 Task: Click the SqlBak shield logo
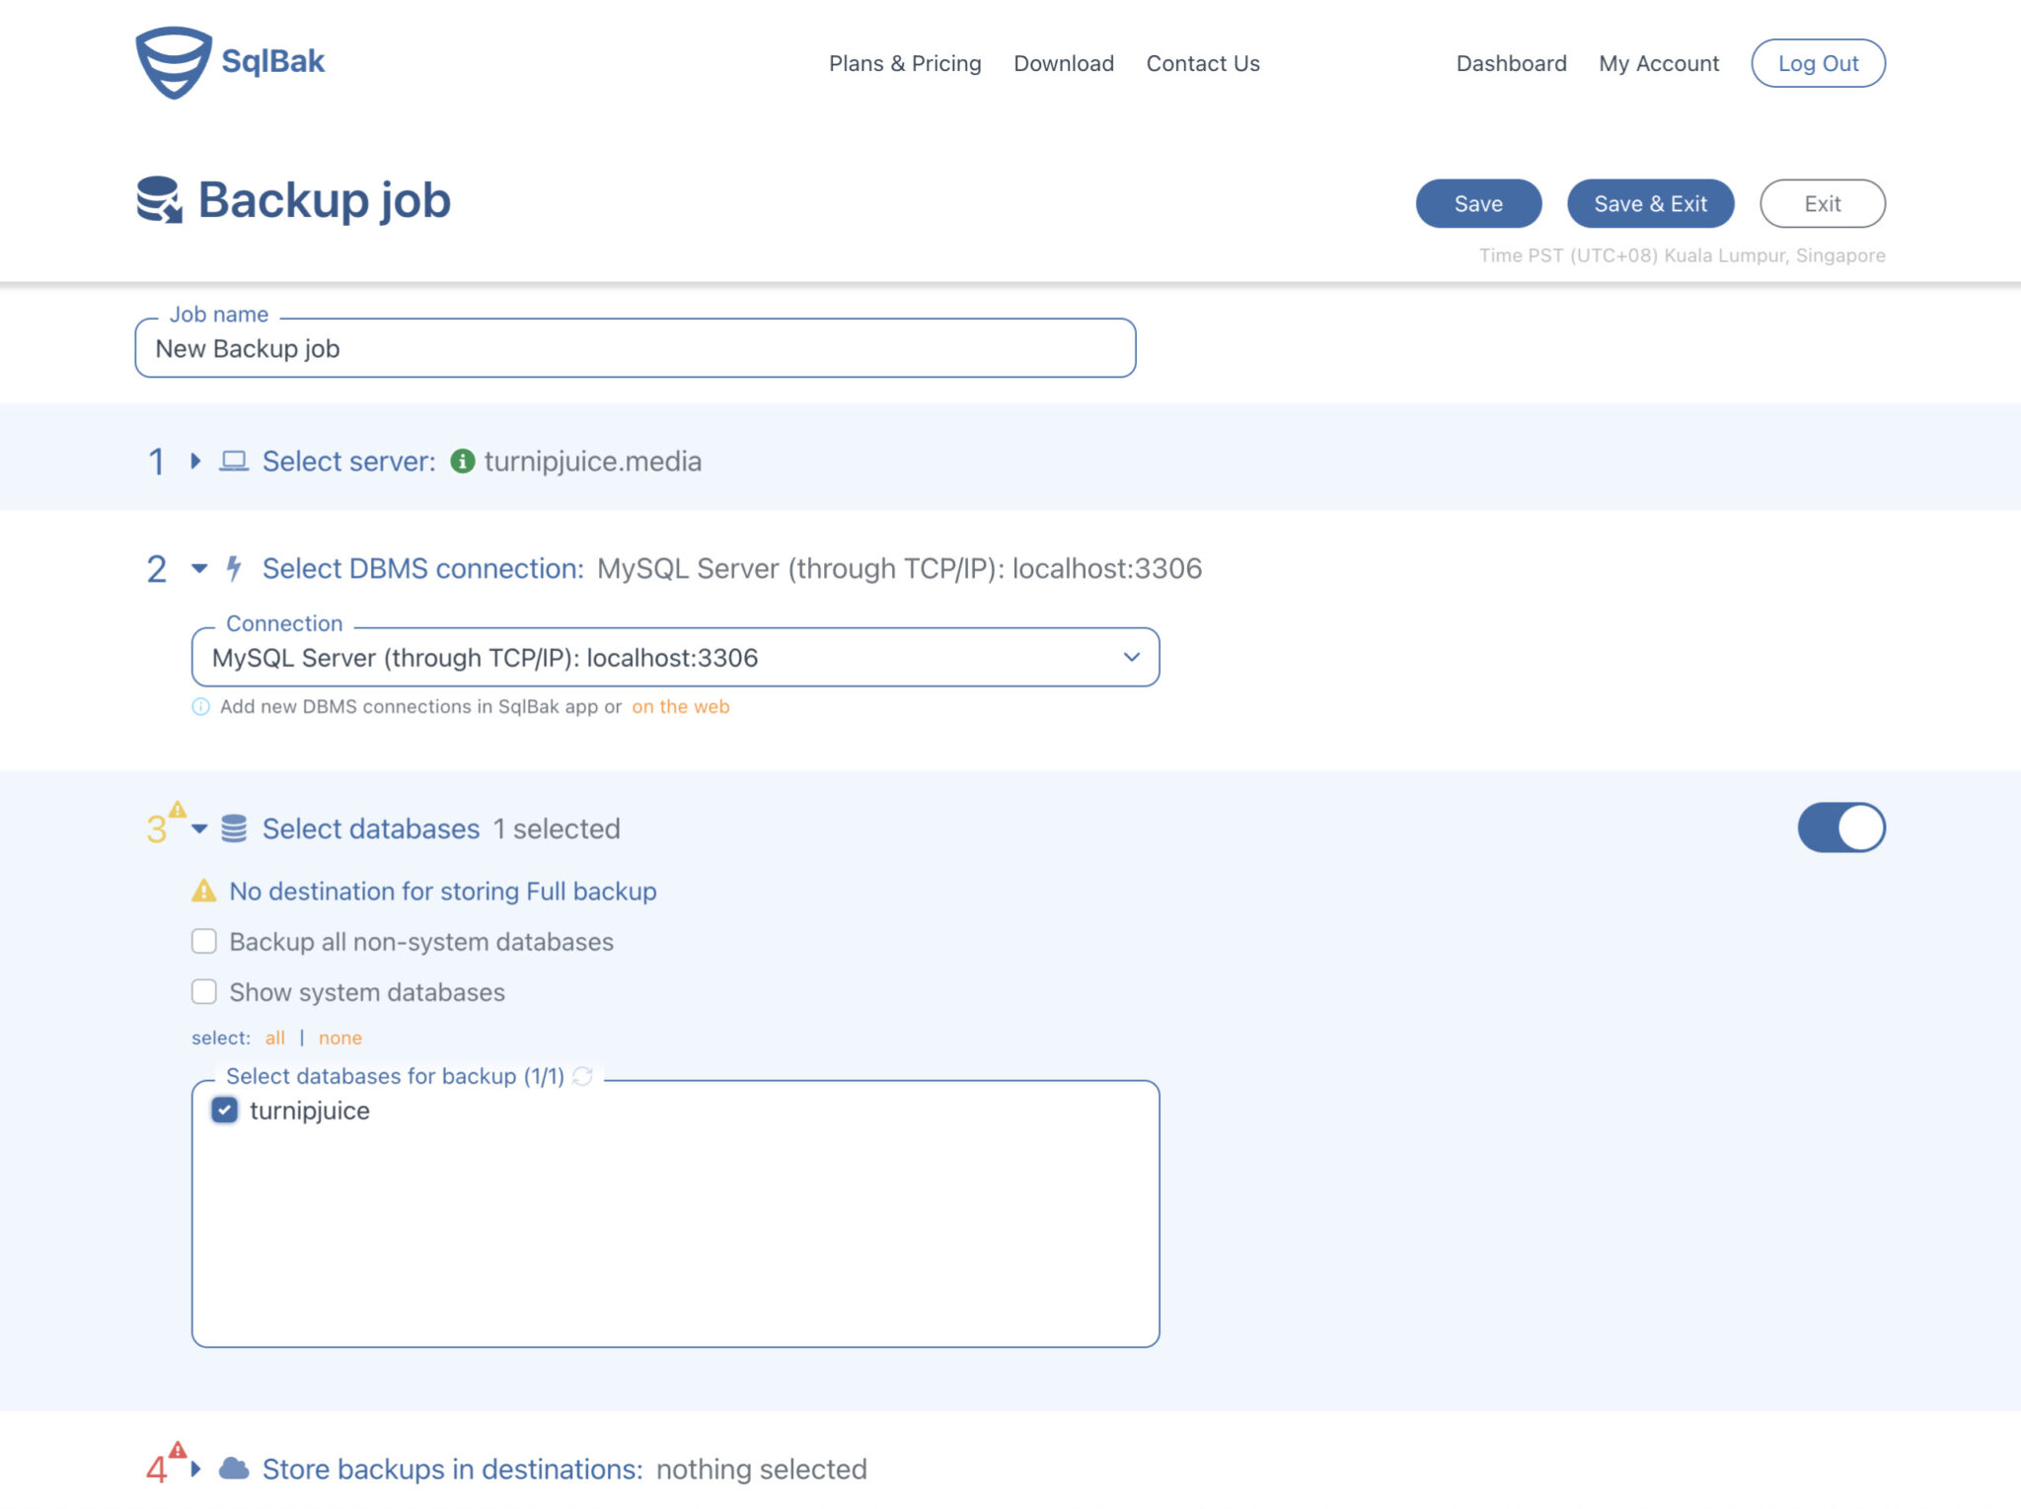(173, 61)
